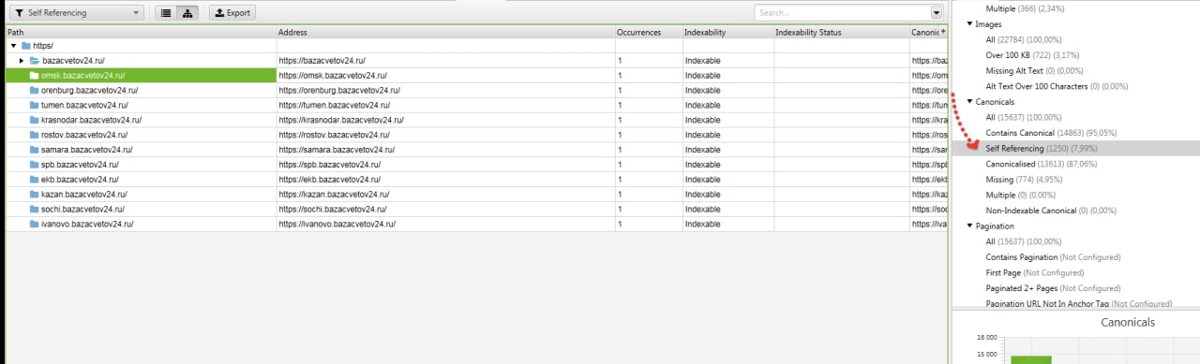Viewport: 1200px width, 364px height.
Task: Select Pagination All (15637) filter
Action: pyautogui.click(x=1024, y=241)
